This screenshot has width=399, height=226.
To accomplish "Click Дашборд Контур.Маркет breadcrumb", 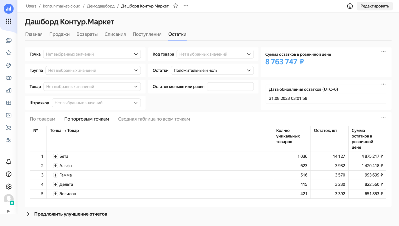I will 145,6.
